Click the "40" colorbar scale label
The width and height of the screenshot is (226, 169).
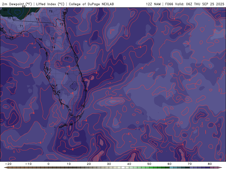click(129, 164)
